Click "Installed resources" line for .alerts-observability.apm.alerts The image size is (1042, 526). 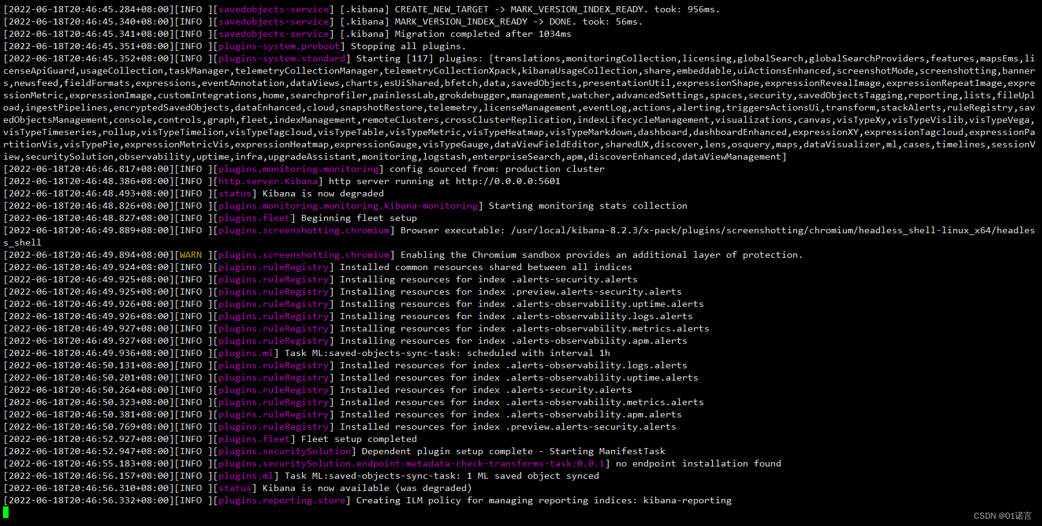(x=511, y=414)
